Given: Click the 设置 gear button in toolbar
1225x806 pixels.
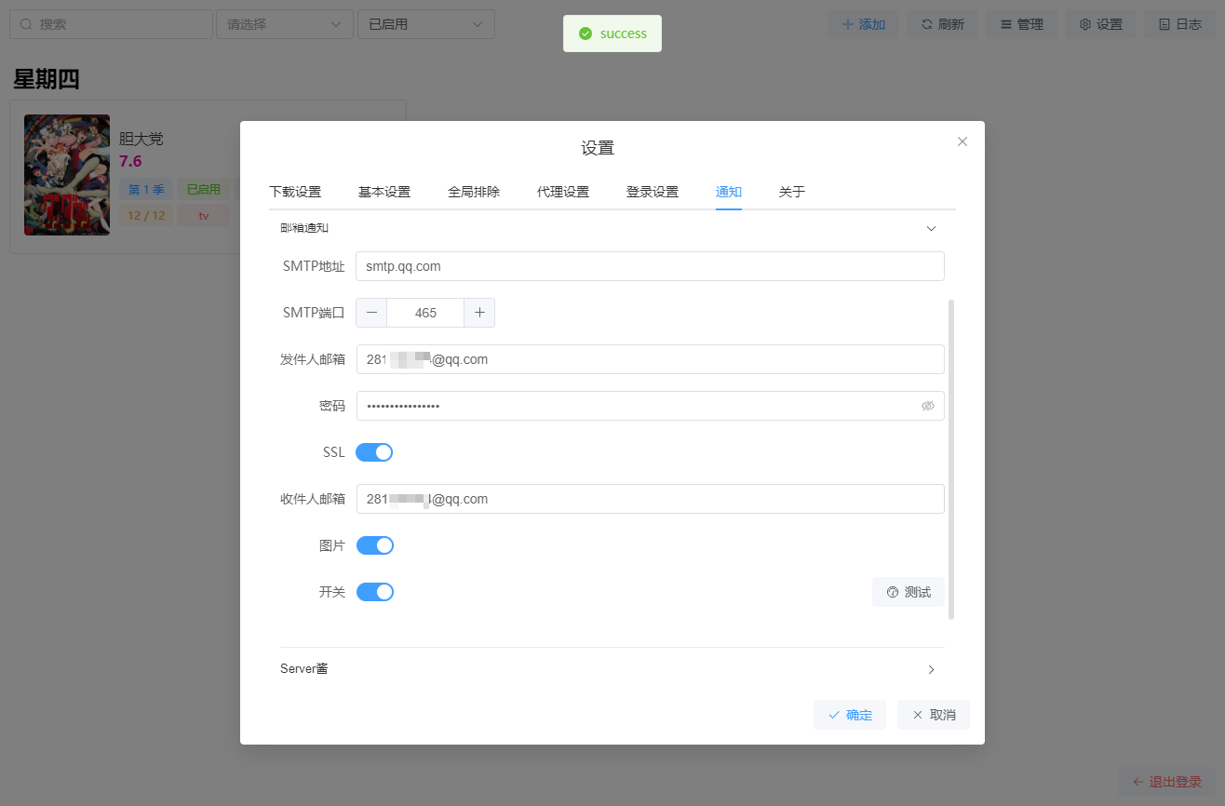Looking at the screenshot, I should pyautogui.click(x=1100, y=24).
